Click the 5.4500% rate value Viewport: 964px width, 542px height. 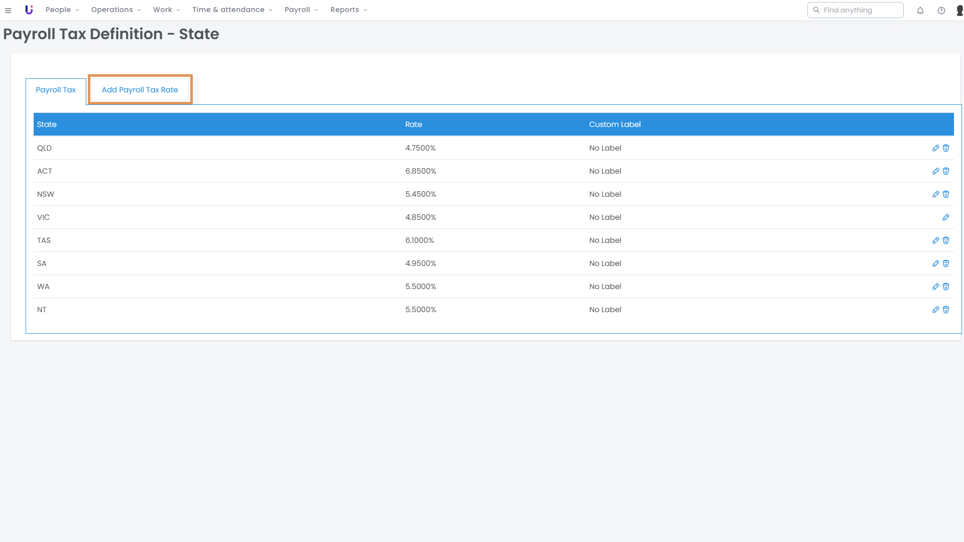(x=421, y=194)
